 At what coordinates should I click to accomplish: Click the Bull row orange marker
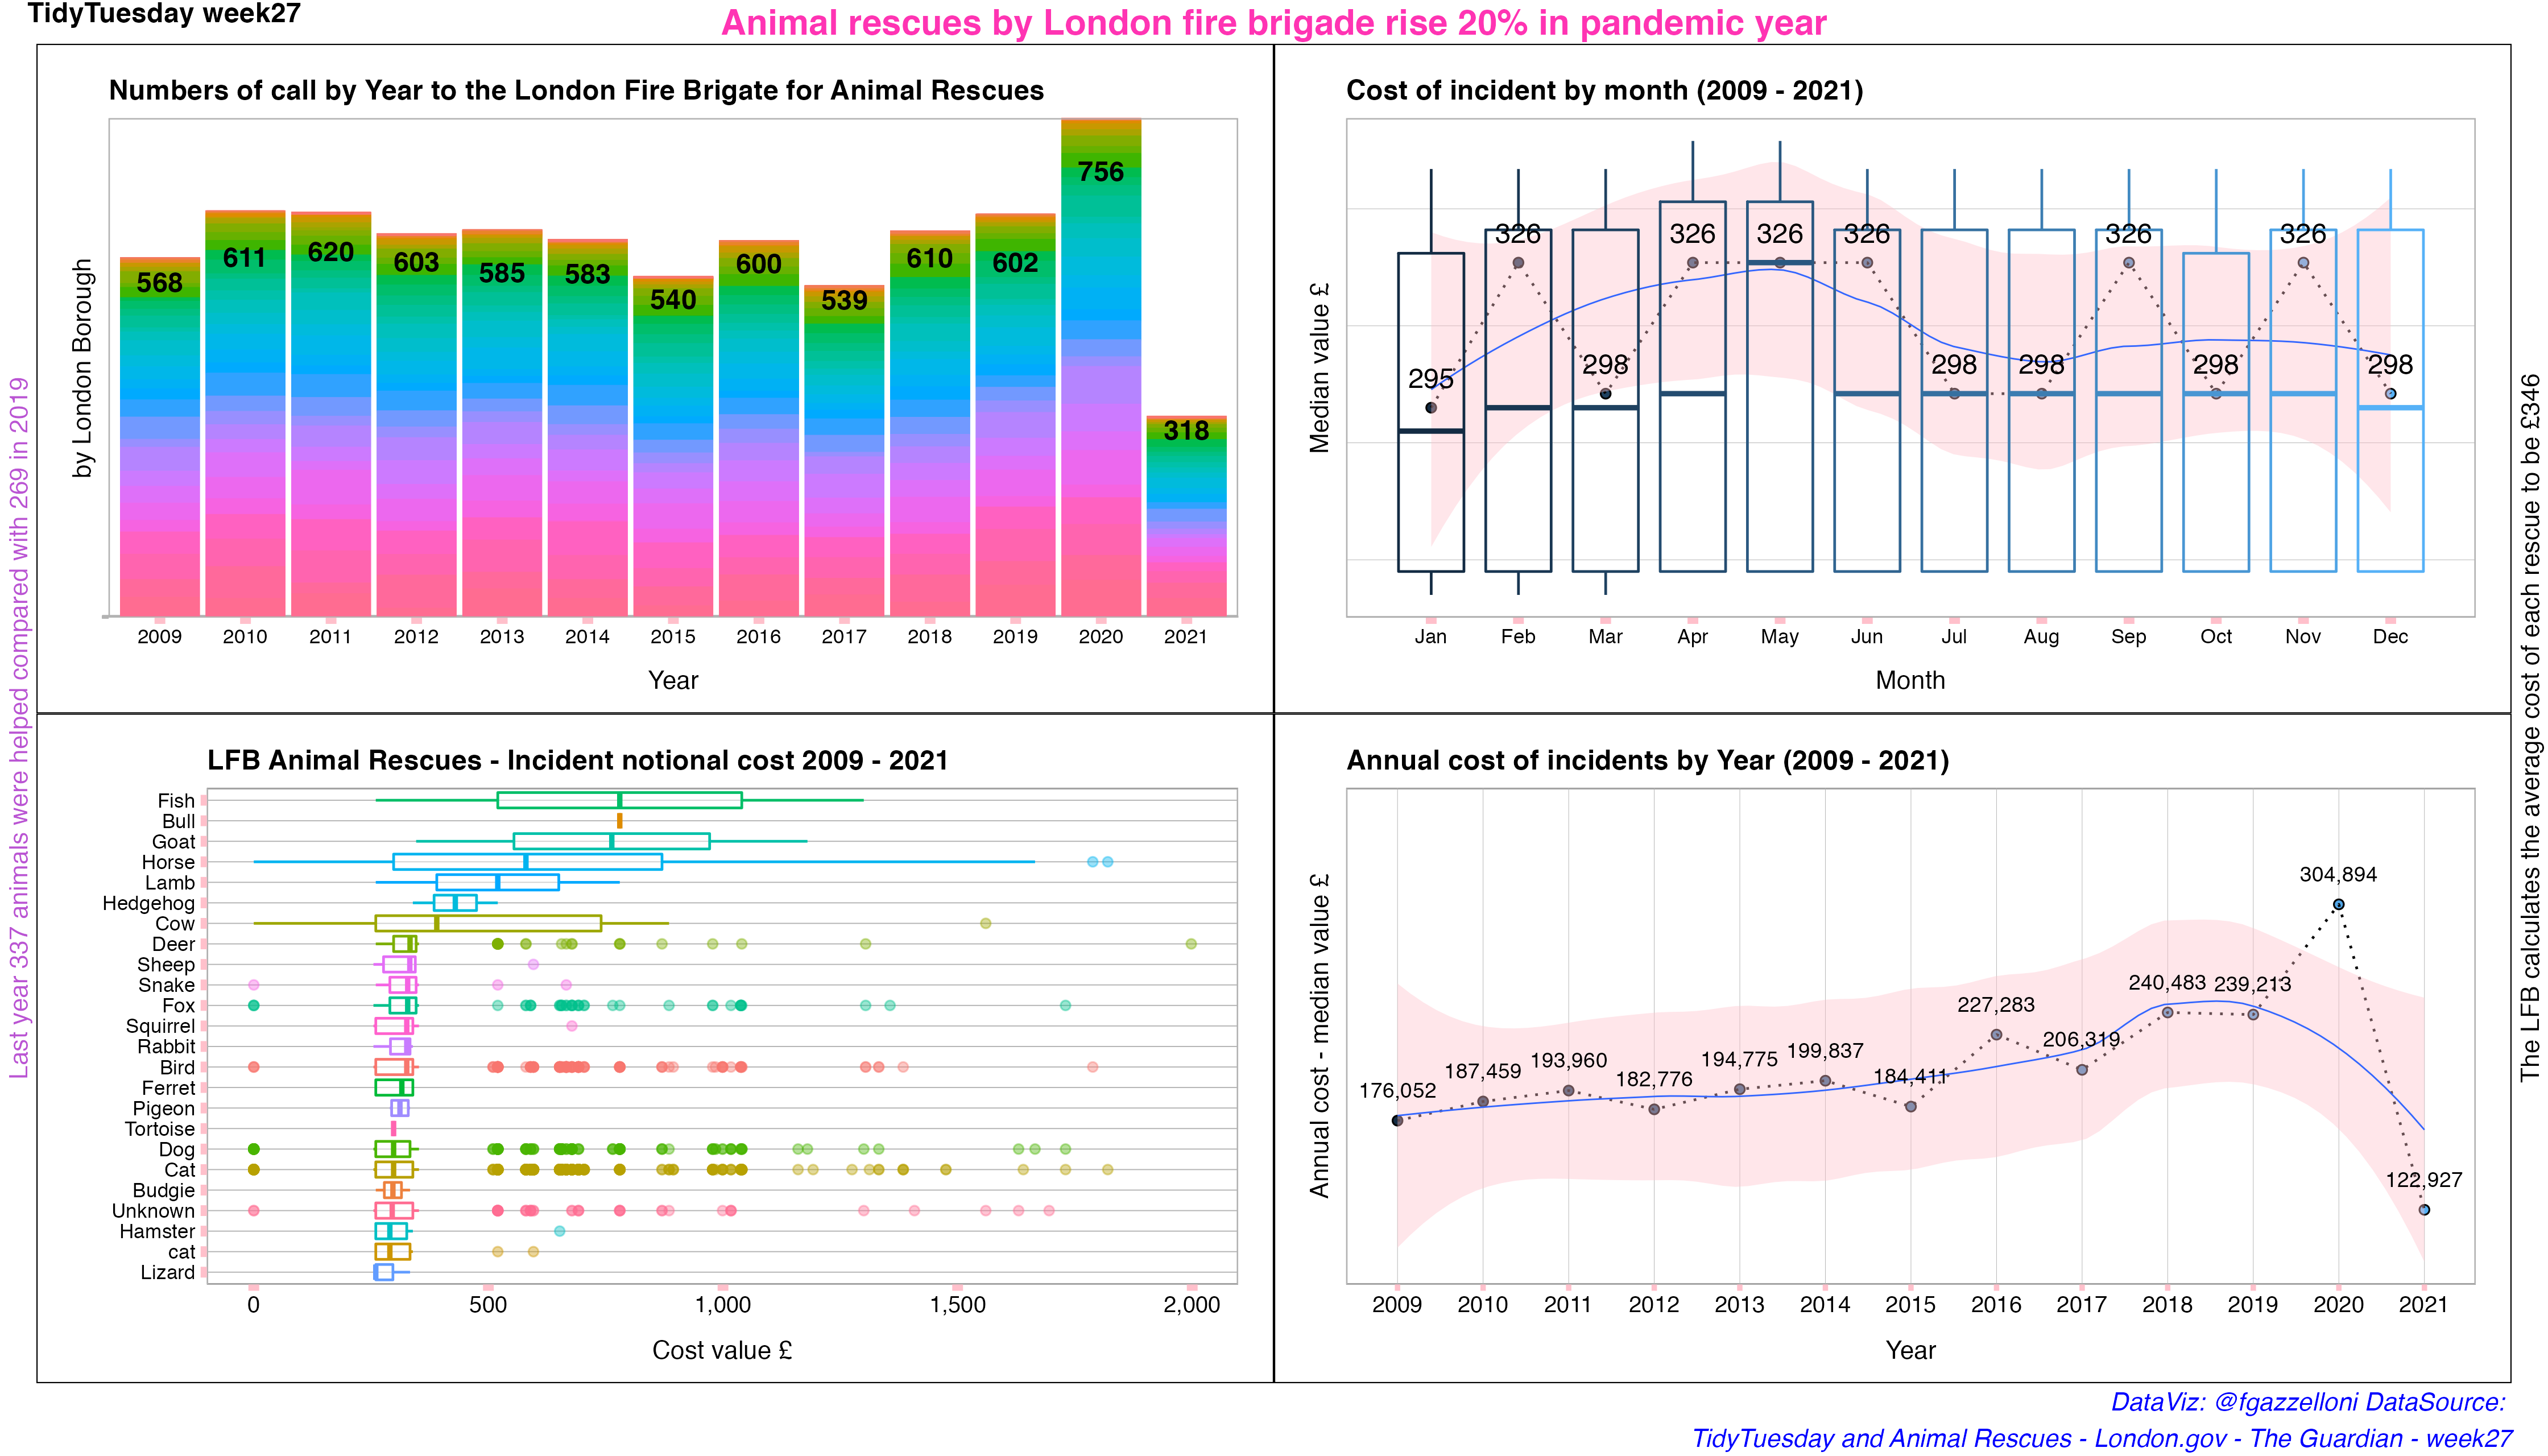click(x=619, y=821)
